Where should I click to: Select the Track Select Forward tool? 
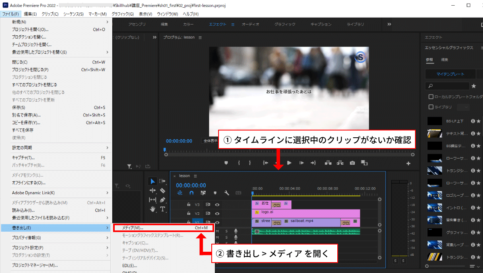163,181
